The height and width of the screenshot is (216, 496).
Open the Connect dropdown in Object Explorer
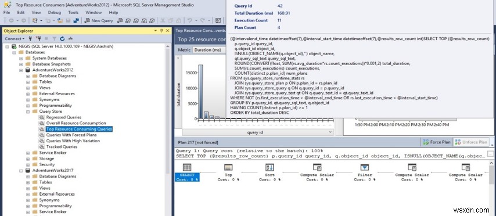click(x=15, y=38)
